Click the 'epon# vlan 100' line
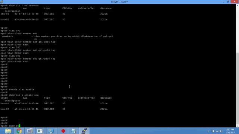The image size is (239, 134). point(10,31)
